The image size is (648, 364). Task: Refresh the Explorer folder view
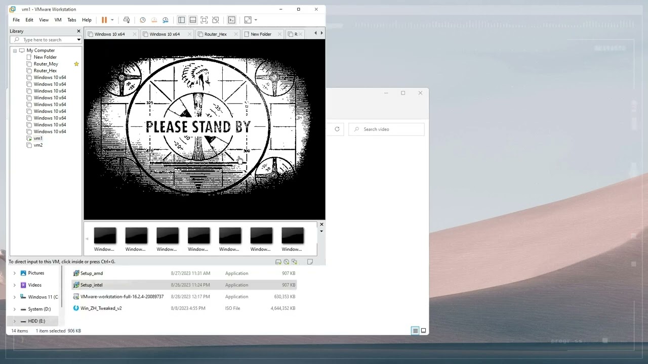point(337,129)
